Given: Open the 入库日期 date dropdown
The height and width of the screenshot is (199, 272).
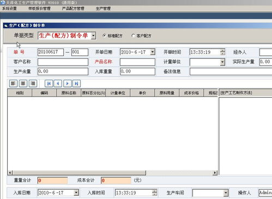Looking at the screenshot, I should point(76,192).
